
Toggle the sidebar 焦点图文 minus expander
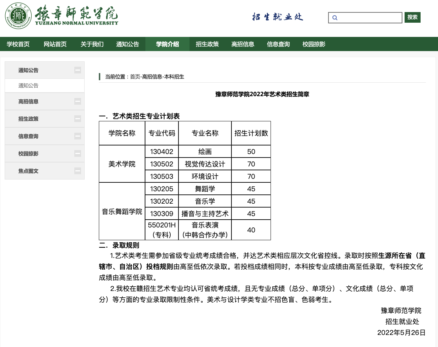pos(78,171)
